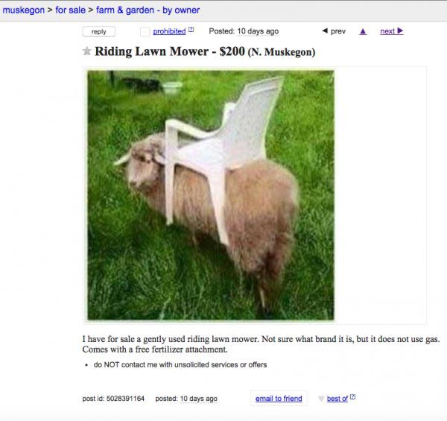Go to the prev listing
The image size is (447, 421).
point(338,31)
